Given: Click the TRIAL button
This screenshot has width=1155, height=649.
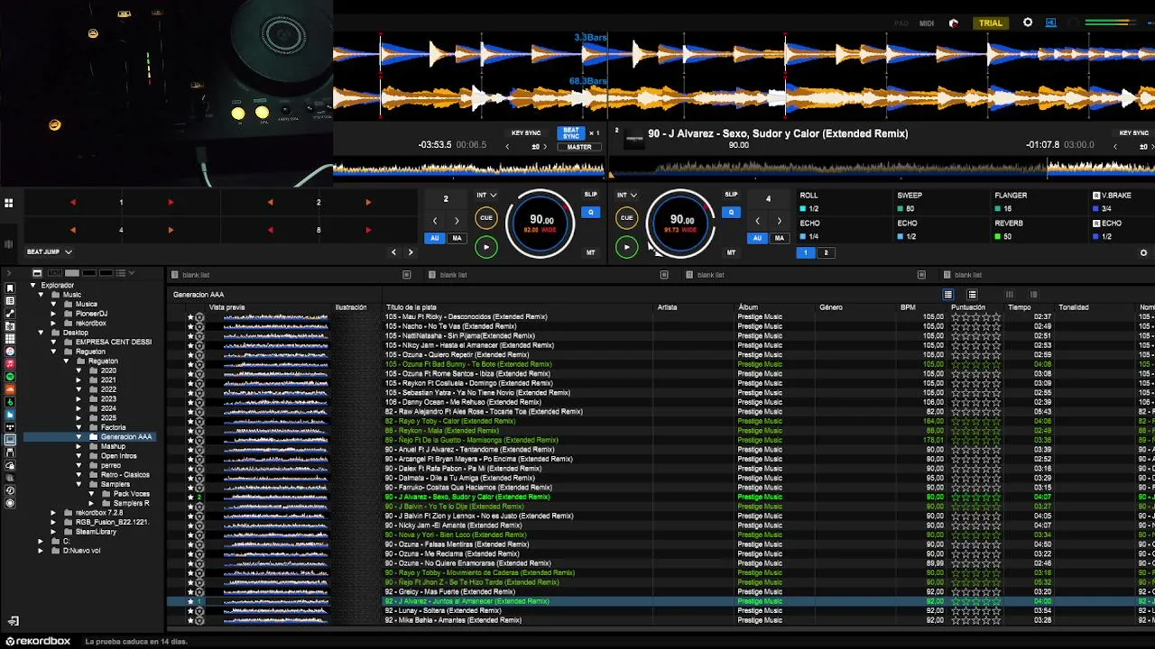Looking at the screenshot, I should [x=991, y=23].
